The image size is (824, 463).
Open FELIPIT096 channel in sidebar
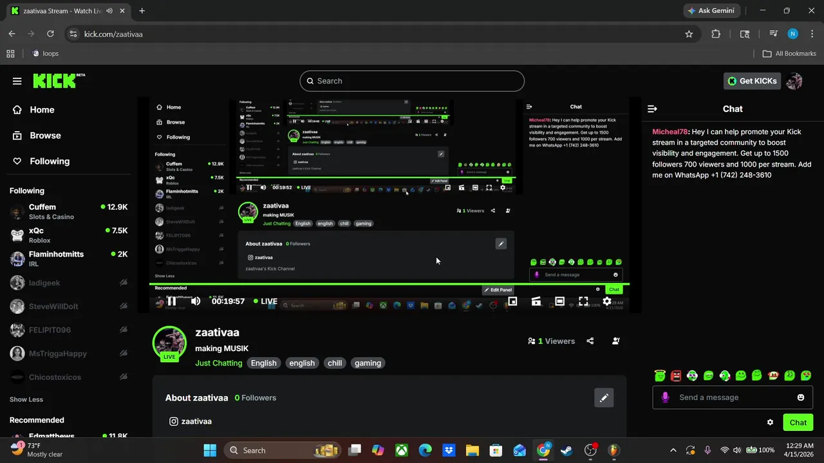68,330
